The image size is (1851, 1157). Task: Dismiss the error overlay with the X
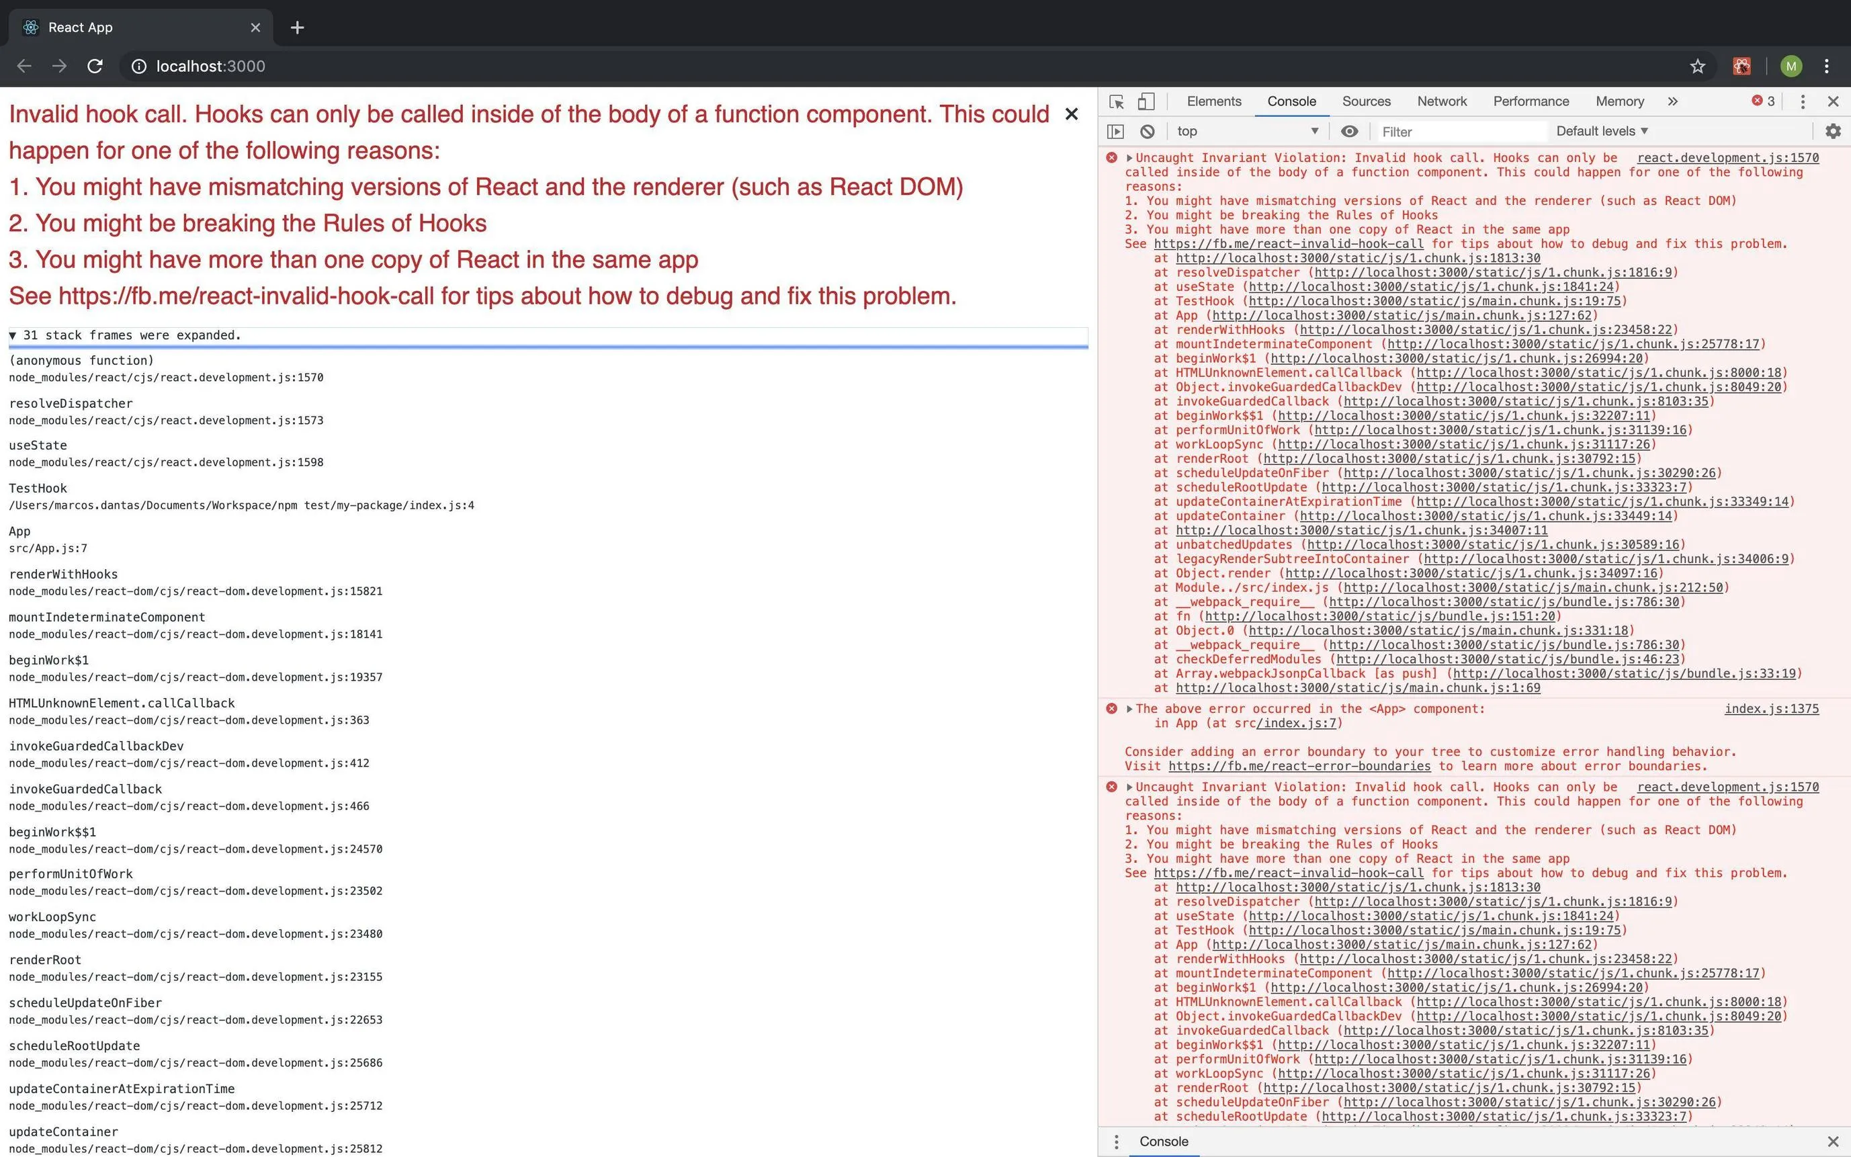tap(1071, 114)
